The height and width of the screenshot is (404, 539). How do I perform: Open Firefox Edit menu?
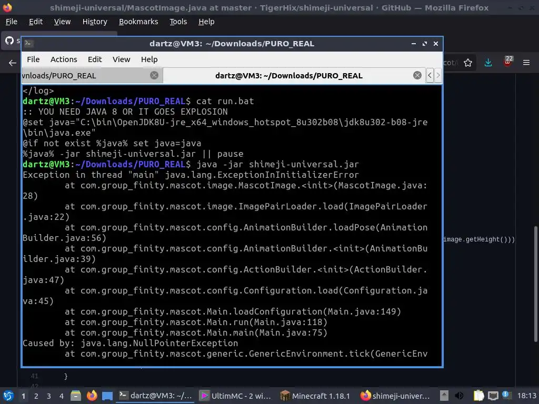36,22
